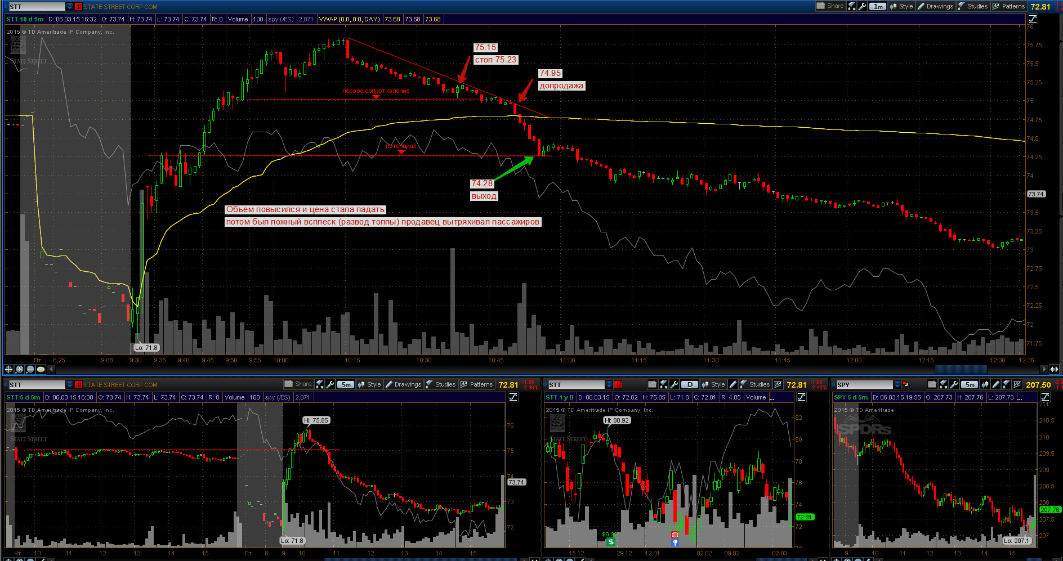Viewport: 1063px width, 561px height.
Task: Expand symbol dropdown in STT 5m chart
Action: (x=70, y=385)
